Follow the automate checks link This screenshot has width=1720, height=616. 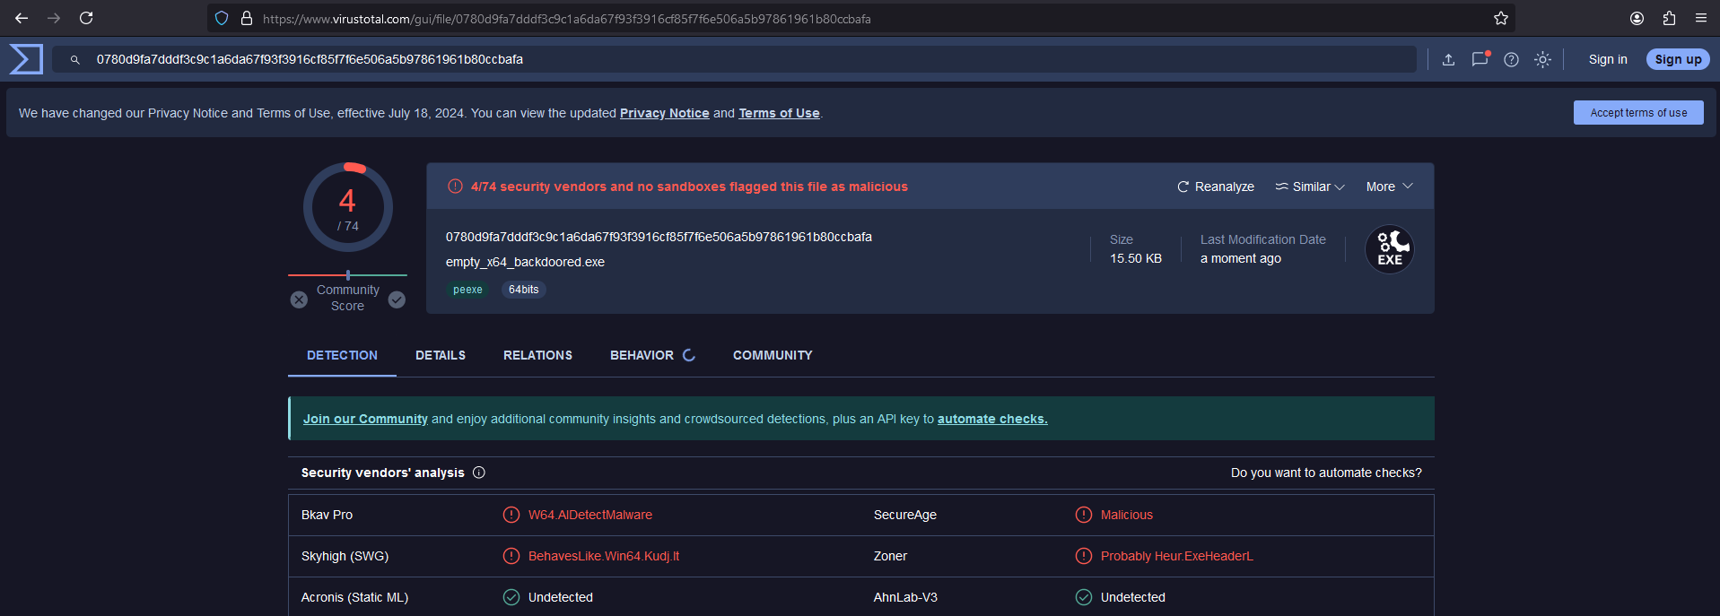click(x=992, y=419)
